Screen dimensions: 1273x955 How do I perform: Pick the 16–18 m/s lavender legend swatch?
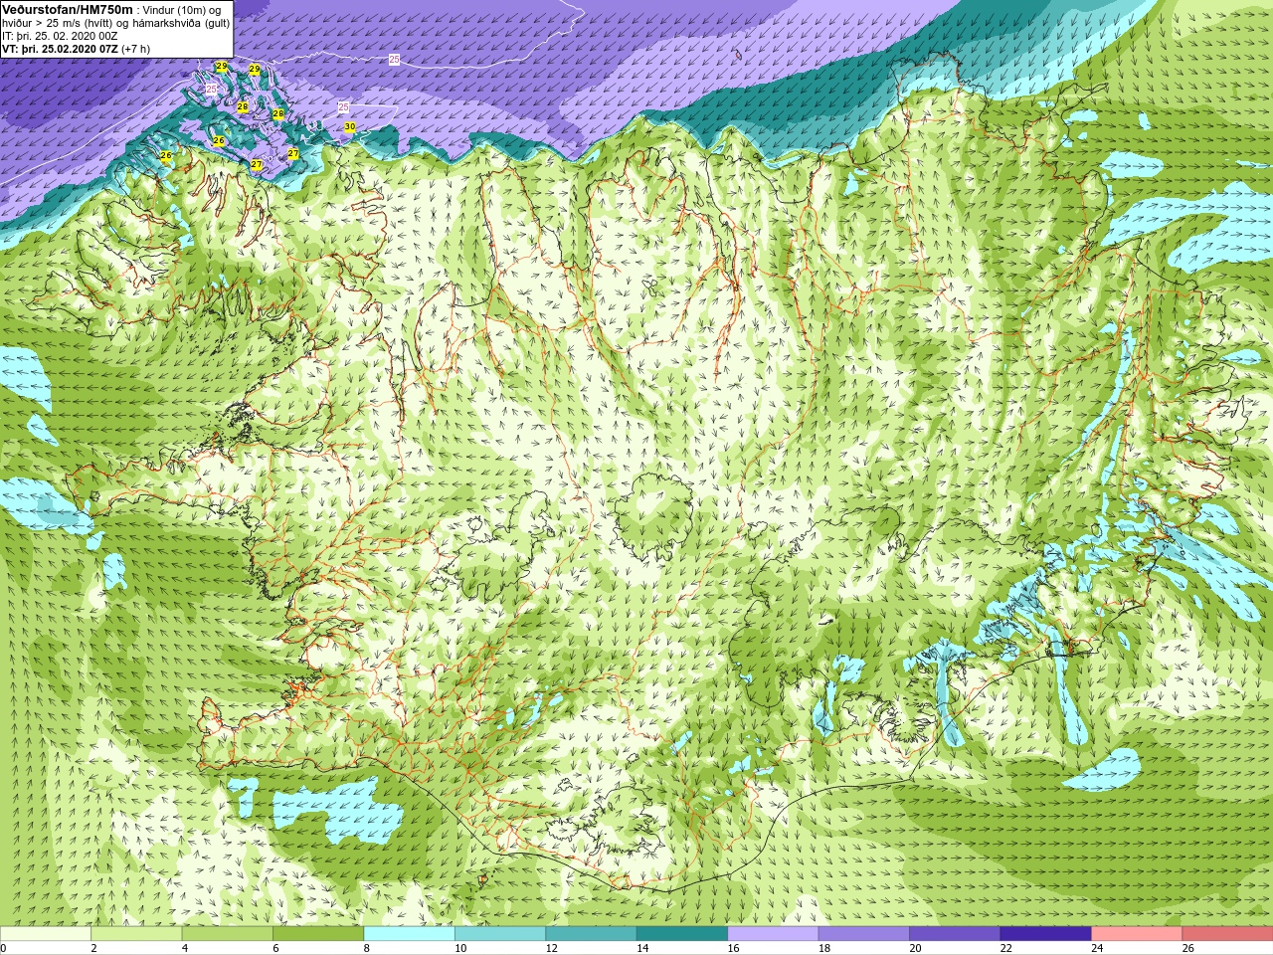tap(773, 934)
